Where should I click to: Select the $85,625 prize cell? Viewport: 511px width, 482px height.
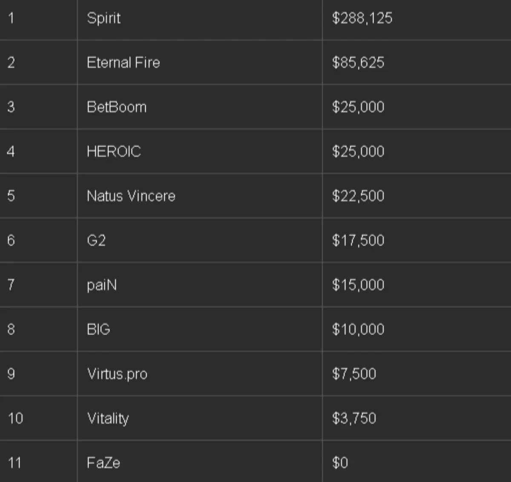pos(358,63)
